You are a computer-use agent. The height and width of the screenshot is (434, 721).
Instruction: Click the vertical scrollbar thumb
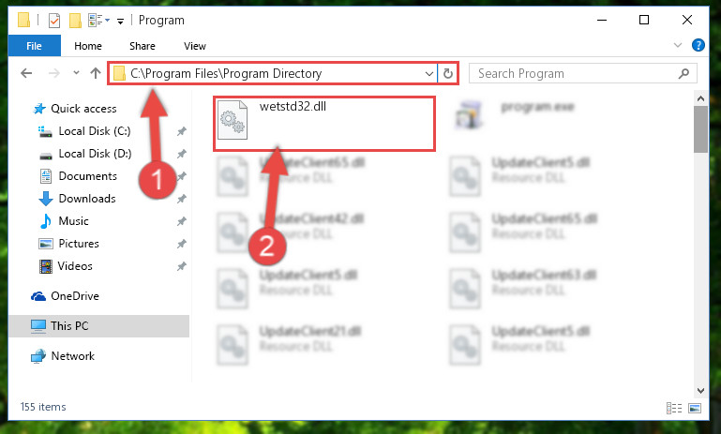point(700,129)
